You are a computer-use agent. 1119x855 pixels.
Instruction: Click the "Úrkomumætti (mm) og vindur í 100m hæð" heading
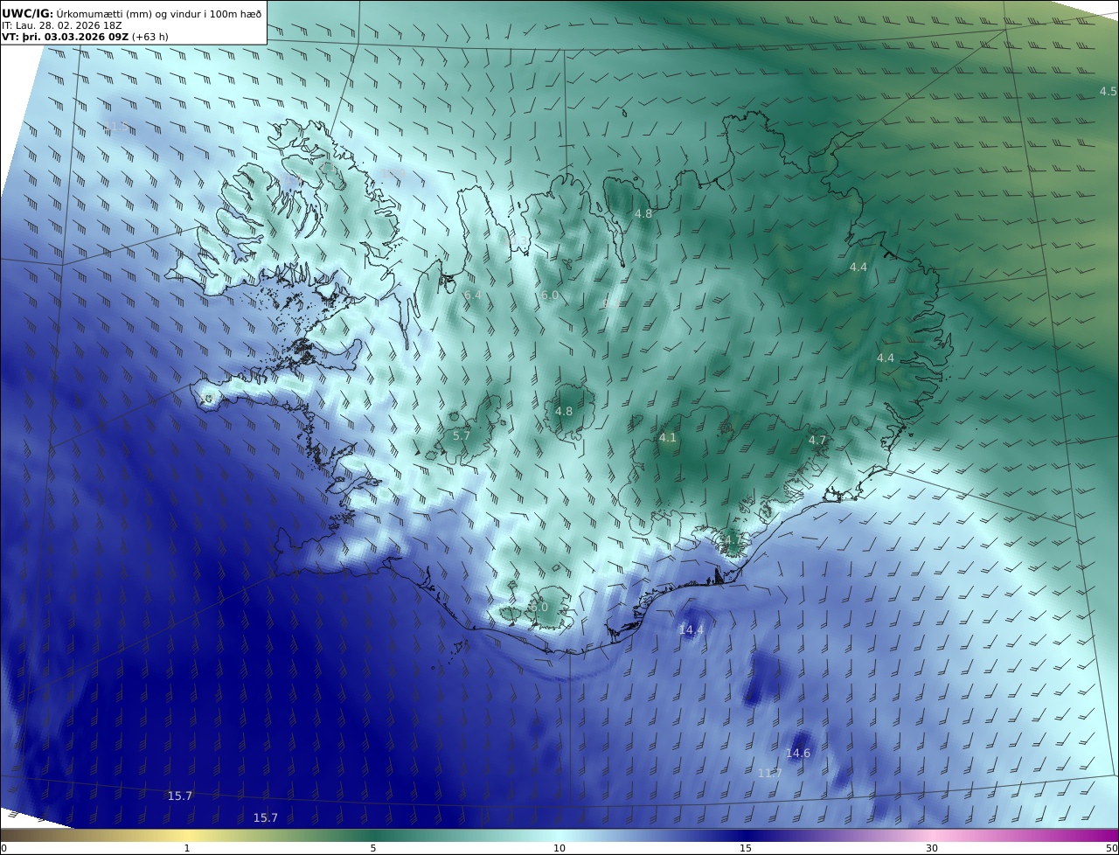point(159,14)
